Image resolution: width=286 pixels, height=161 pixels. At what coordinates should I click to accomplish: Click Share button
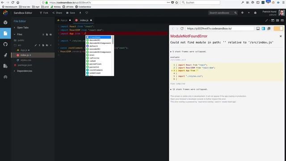[57, 13]
